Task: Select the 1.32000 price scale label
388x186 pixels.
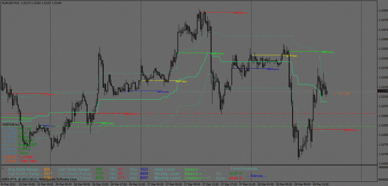Action: (383, 116)
